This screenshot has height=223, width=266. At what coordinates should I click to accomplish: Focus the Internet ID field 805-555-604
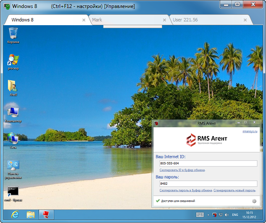(x=208, y=163)
